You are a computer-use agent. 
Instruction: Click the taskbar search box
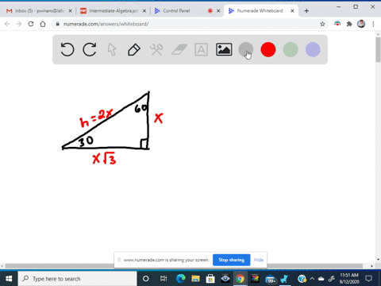click(77, 279)
